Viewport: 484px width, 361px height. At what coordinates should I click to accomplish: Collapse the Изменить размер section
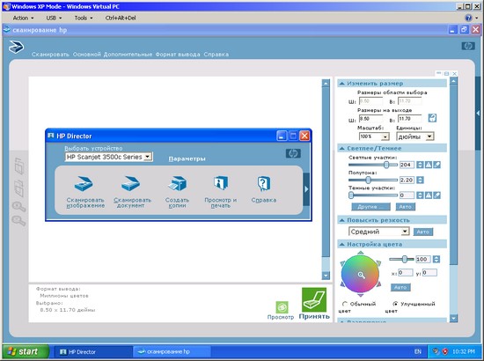pos(342,84)
